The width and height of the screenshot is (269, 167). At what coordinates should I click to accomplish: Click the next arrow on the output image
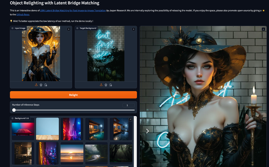pyautogui.click(x=148, y=131)
